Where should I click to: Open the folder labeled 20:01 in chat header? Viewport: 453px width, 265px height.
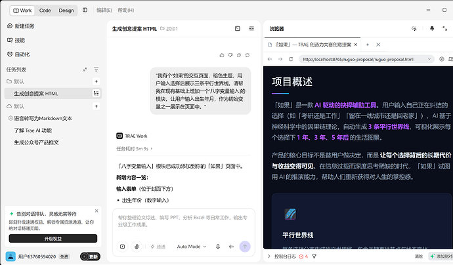(169, 29)
